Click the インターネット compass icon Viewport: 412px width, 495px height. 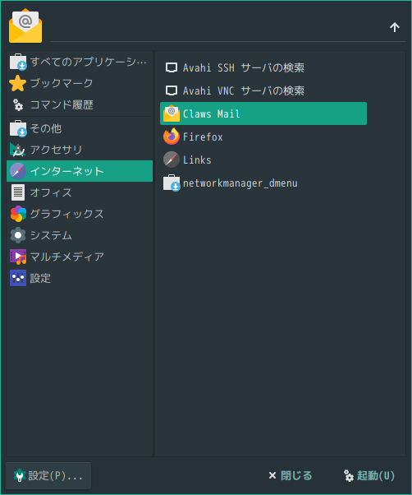[17, 171]
